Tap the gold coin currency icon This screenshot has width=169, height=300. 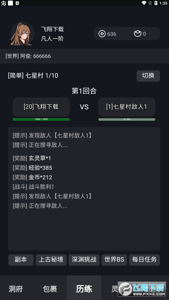(102, 34)
